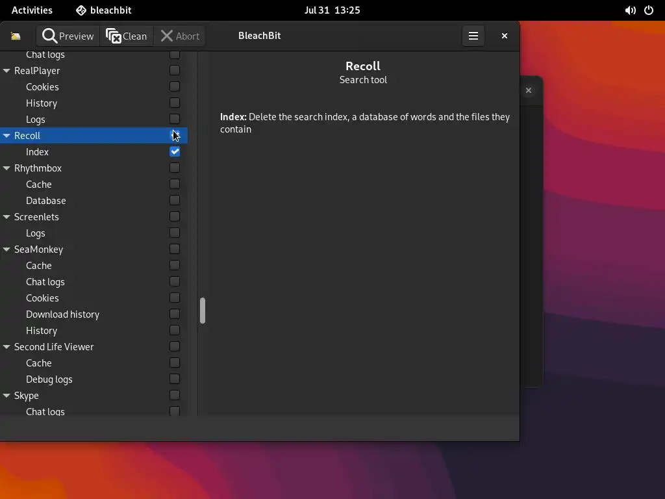Collapse the Recoll tree group
This screenshot has width=665, height=499.
6,136
